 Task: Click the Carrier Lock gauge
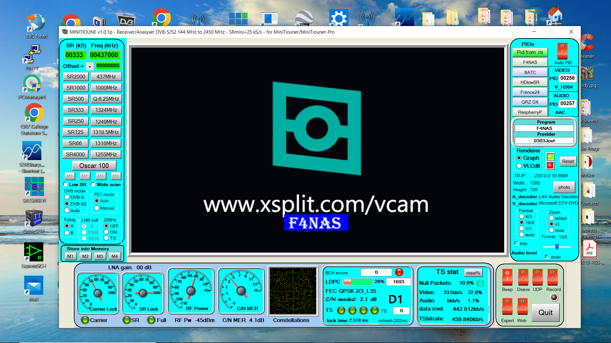(x=98, y=293)
